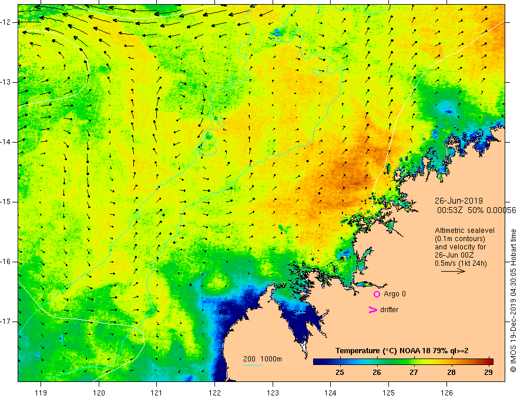Click the cyan 200 1000m isobath legend line

pos(253,365)
